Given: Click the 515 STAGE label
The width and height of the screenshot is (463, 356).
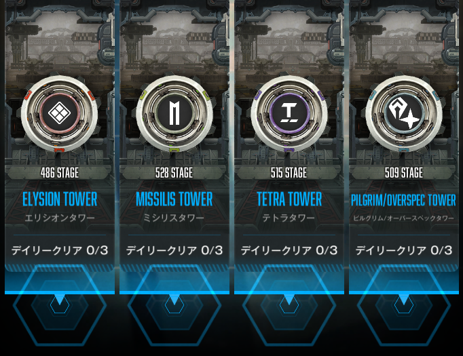Looking at the screenshot, I should [289, 172].
